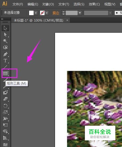Select the Lasso tool
This screenshot has width=122, height=147.
click(x=5, y=47)
